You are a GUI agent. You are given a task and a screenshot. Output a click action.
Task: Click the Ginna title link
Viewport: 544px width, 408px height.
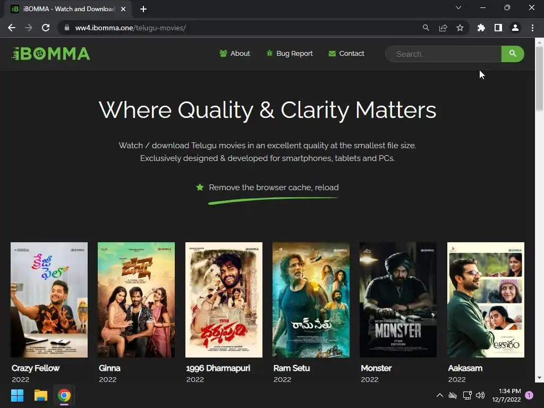(x=109, y=368)
